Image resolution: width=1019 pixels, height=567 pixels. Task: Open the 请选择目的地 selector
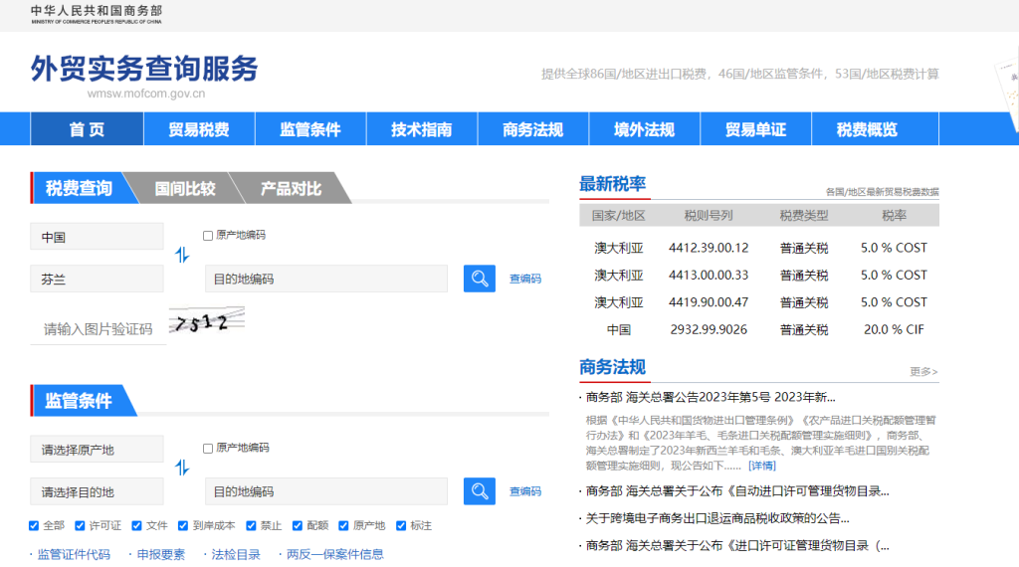pos(97,491)
